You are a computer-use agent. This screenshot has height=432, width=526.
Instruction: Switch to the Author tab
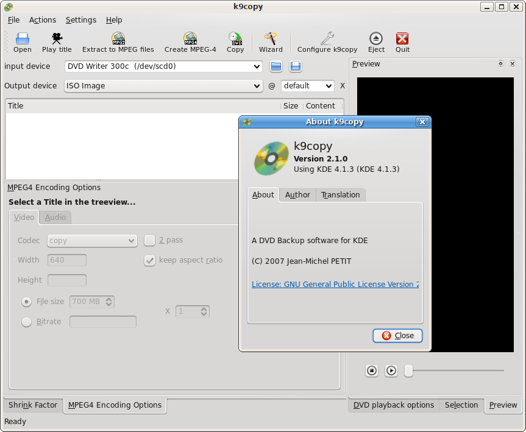click(297, 195)
